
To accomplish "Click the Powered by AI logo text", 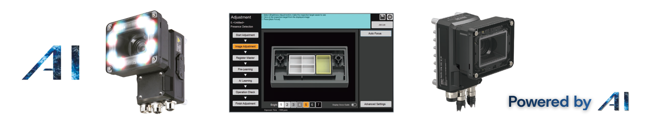I will point(569,102).
